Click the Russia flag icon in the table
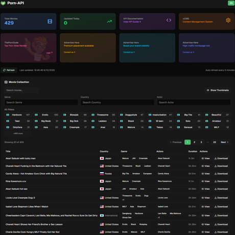 (x=102, y=174)
